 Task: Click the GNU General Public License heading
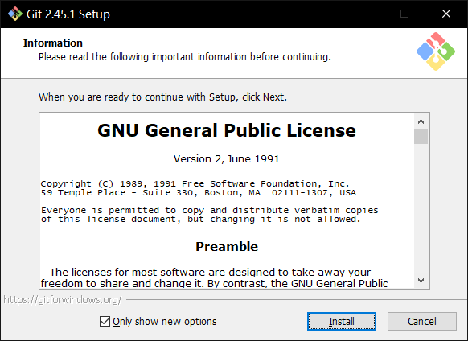point(227,130)
